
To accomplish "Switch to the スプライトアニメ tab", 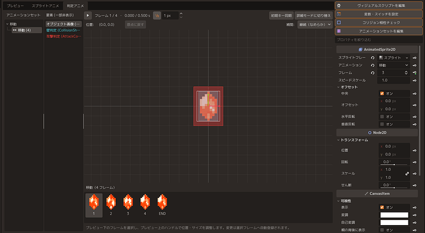I will pos(45,6).
